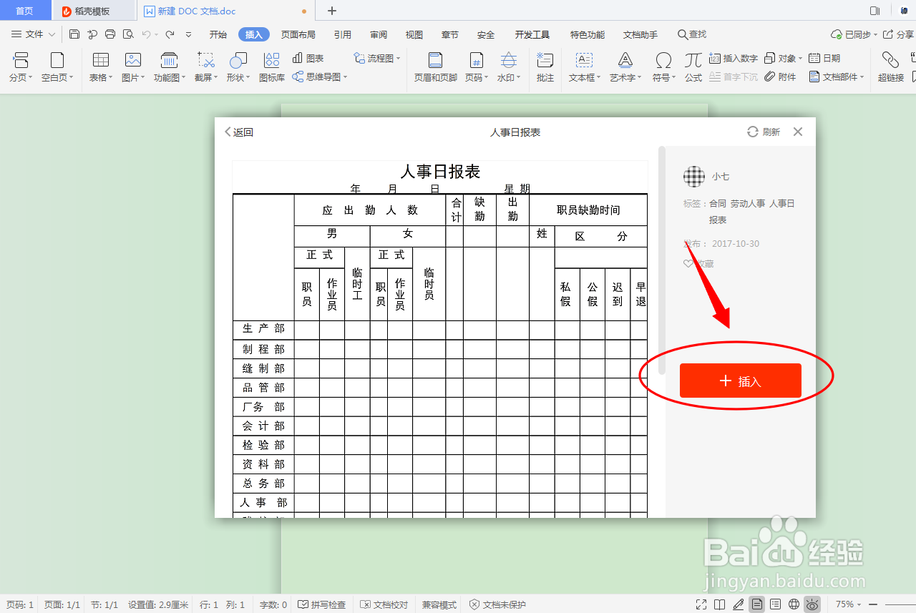Click the 返回 back link
This screenshot has width=916, height=613.
[x=237, y=132]
